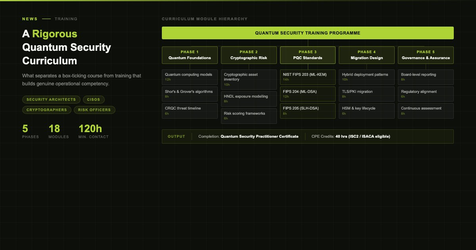Image resolution: width=476 pixels, height=250 pixels.
Task: Click the Quantum Security Training Programme root node
Action: (x=307, y=33)
